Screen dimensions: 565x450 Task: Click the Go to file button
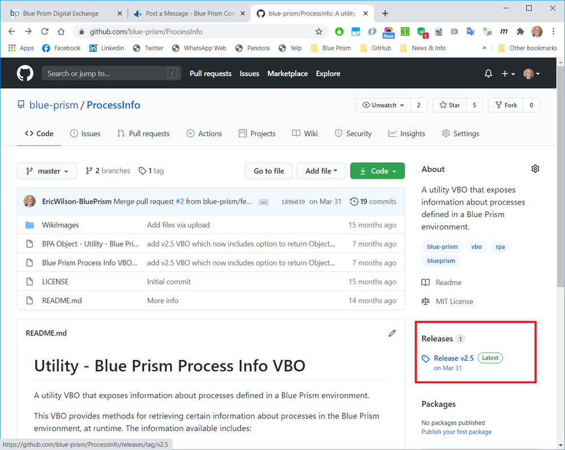(x=269, y=171)
